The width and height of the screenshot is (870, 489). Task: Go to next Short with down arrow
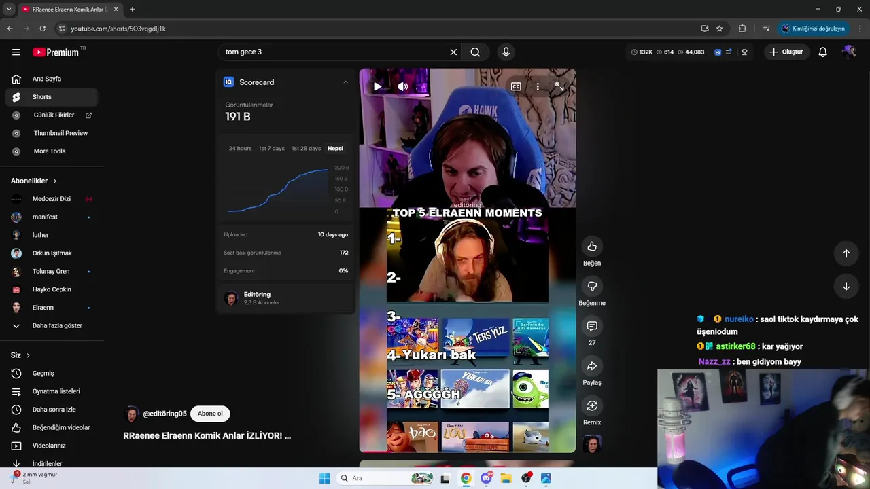[846, 286]
